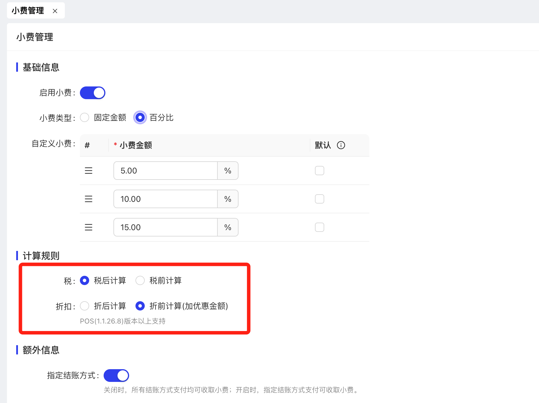Image resolution: width=539 pixels, height=403 pixels.
Task: Click the 15.00 tip amount field
Action: click(x=165, y=227)
